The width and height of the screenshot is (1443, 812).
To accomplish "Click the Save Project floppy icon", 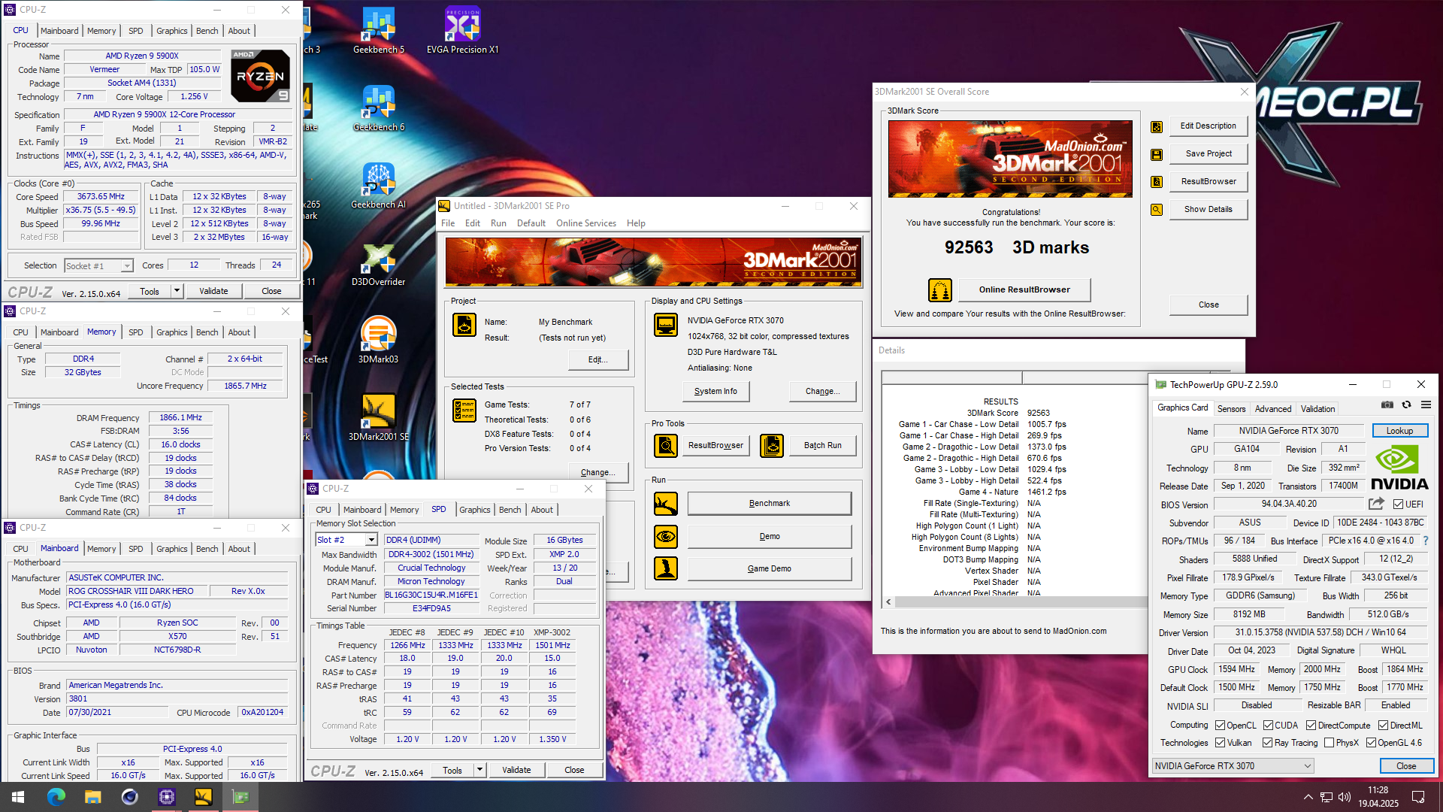I will coord(1157,154).
